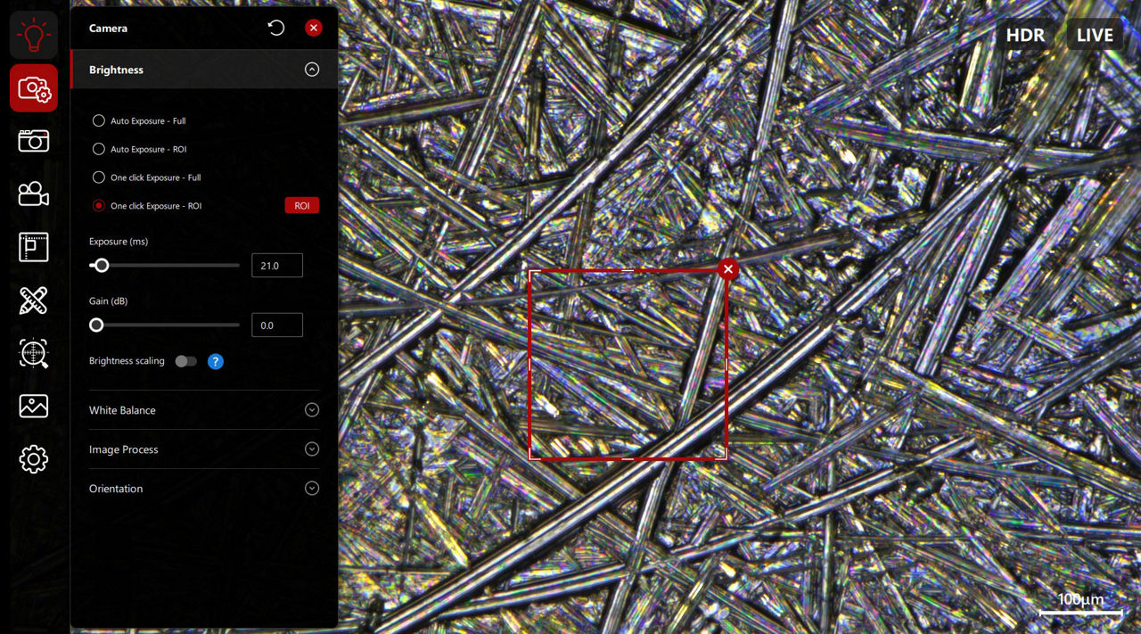Viewport: 1141px width, 634px height.
Task: Open the lighting bulb icon in sidebar
Action: tap(34, 36)
